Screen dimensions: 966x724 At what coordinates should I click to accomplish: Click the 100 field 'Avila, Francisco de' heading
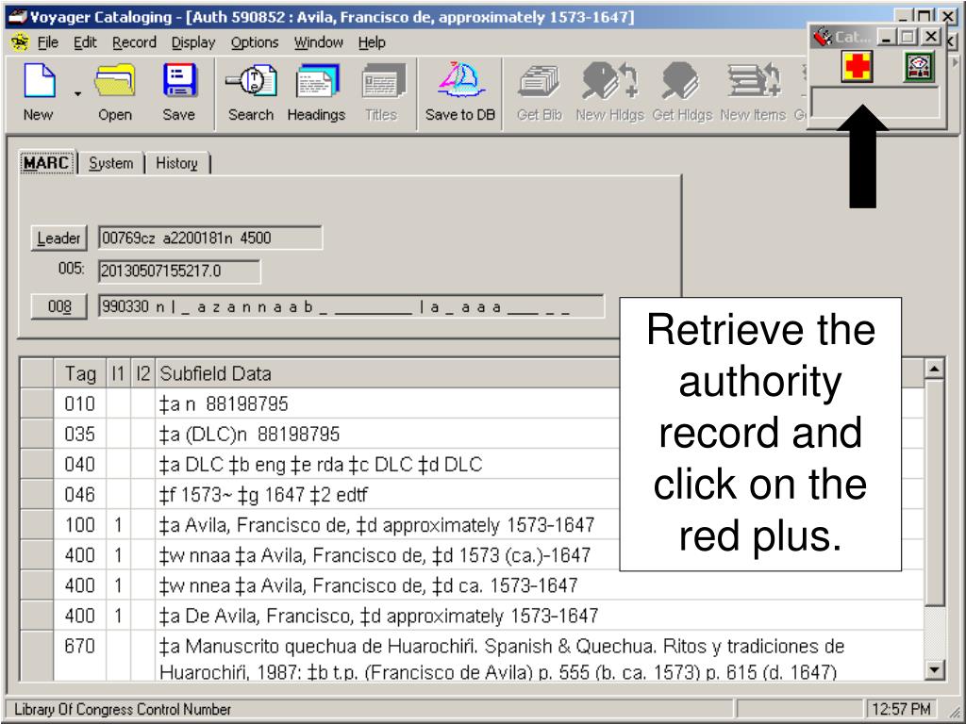[x=376, y=525]
